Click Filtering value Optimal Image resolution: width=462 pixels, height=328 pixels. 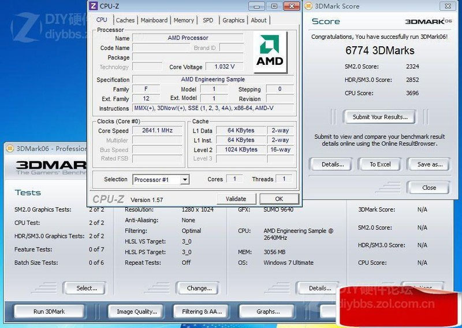tap(192, 231)
